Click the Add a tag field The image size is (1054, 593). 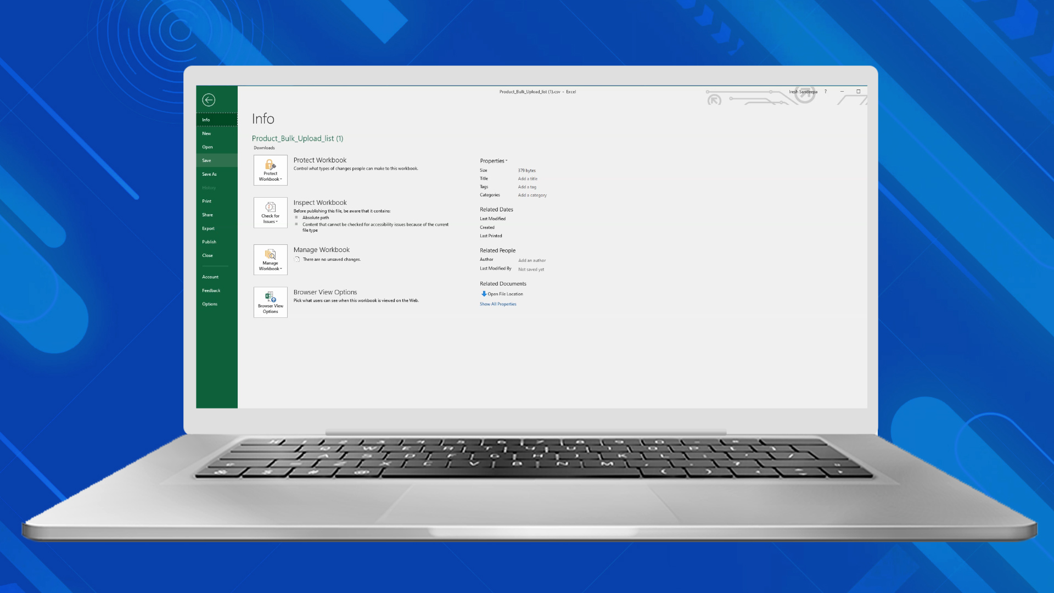pos(527,187)
